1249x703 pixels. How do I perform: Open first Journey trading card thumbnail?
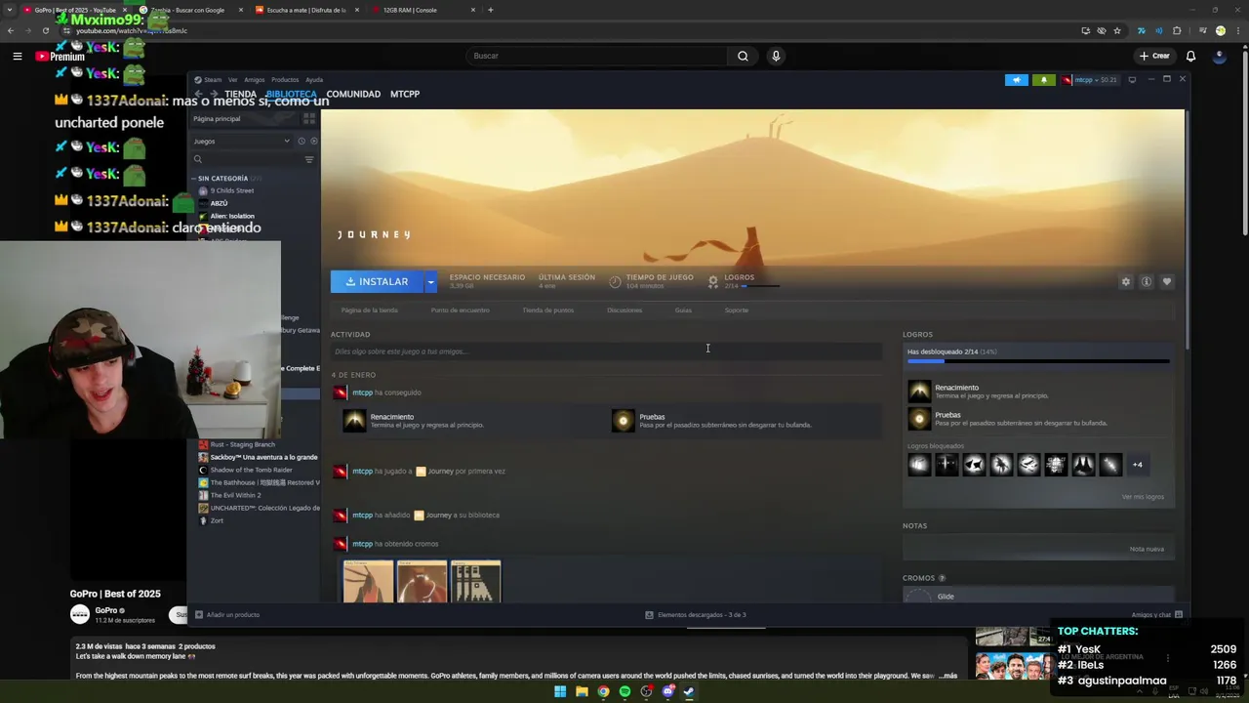point(368,581)
